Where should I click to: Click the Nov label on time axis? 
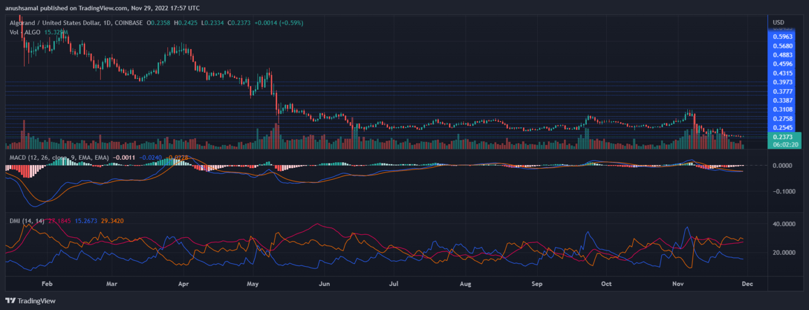pyautogui.click(x=678, y=284)
